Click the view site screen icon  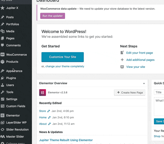click(122, 67)
